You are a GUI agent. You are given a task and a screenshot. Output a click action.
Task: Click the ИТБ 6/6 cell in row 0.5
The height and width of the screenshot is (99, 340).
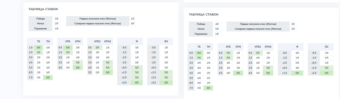click(x=68, y=48)
